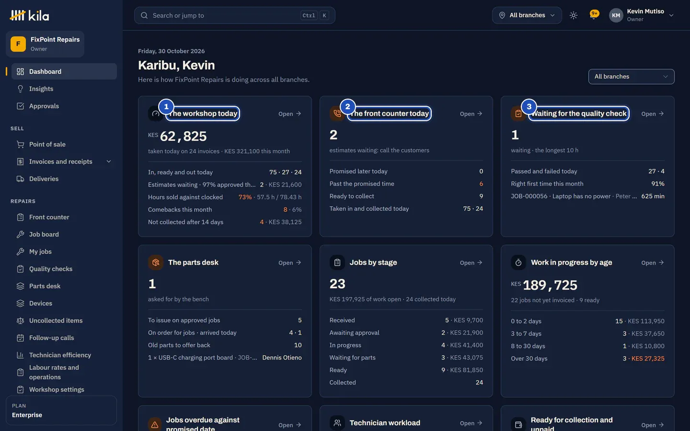Focus the Search or jump to field
This screenshot has width=690, height=431.
coord(235,15)
